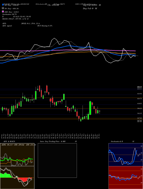This screenshot has height=189, width=143.
Task: Click the 'ADX signal:' label
Action: coord(7,26)
